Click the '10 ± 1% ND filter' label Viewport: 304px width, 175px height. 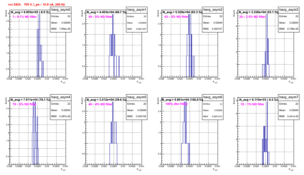(252, 104)
